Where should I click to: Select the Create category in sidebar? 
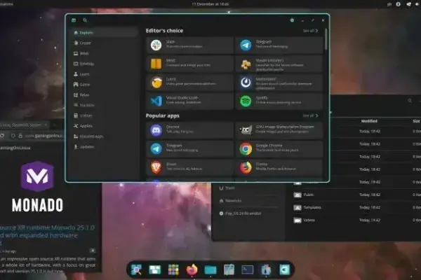tap(105, 43)
